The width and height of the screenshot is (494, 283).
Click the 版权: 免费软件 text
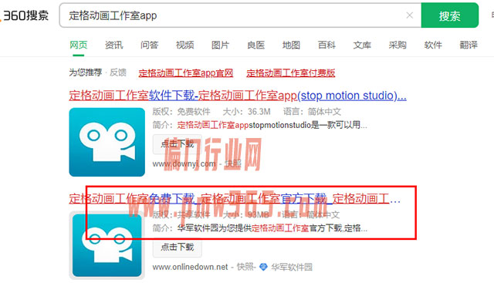(181, 112)
